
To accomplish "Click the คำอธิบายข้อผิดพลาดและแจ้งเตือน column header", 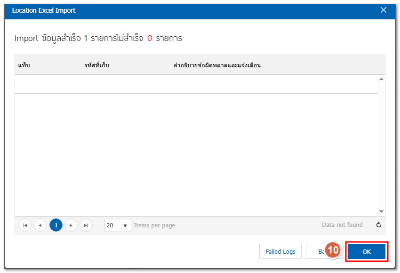I will 217,65.
